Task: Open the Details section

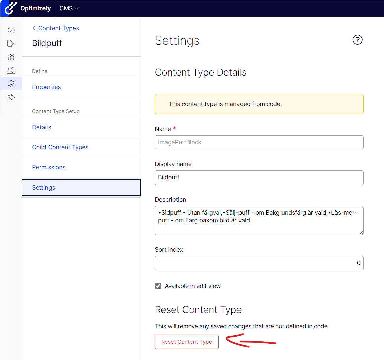Action: tap(41, 127)
